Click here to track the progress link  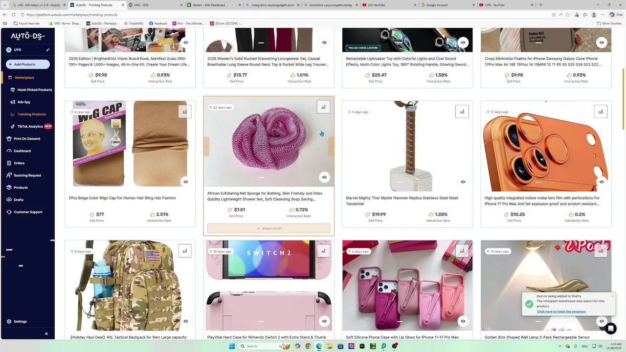pos(561,311)
